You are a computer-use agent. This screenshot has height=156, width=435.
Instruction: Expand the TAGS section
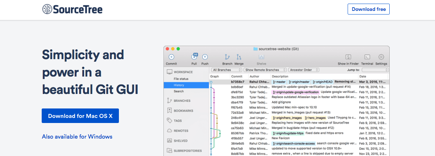(x=178, y=120)
